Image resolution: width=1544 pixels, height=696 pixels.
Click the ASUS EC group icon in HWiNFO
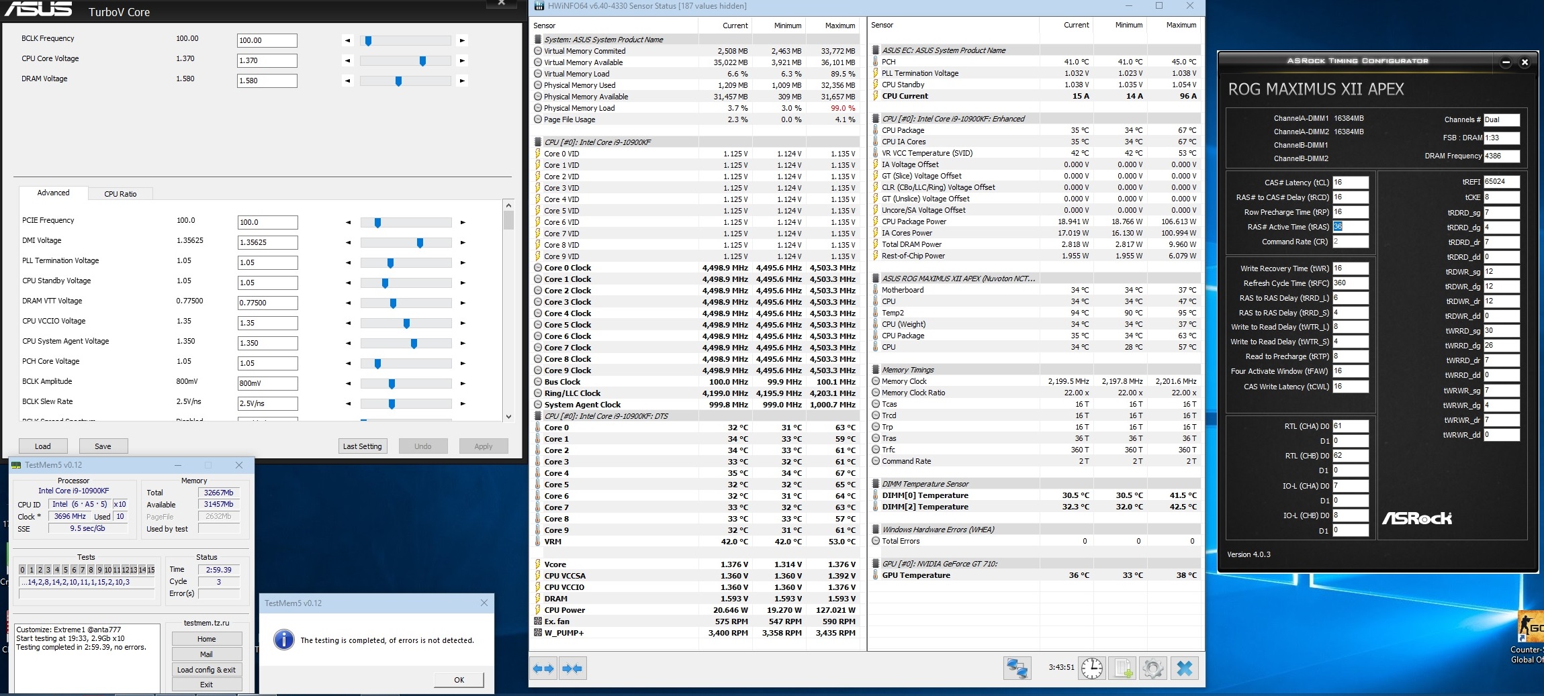pyautogui.click(x=876, y=50)
